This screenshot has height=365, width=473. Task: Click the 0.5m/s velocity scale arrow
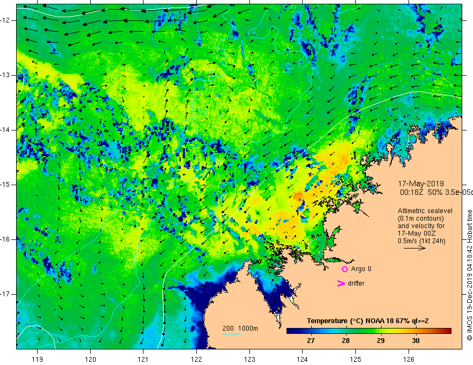[414, 248]
